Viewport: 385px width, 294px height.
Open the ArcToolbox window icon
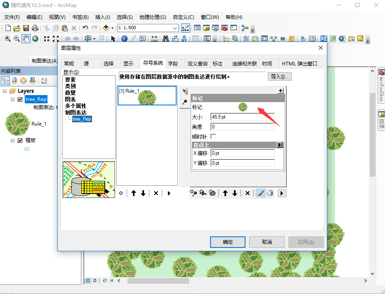click(x=224, y=28)
